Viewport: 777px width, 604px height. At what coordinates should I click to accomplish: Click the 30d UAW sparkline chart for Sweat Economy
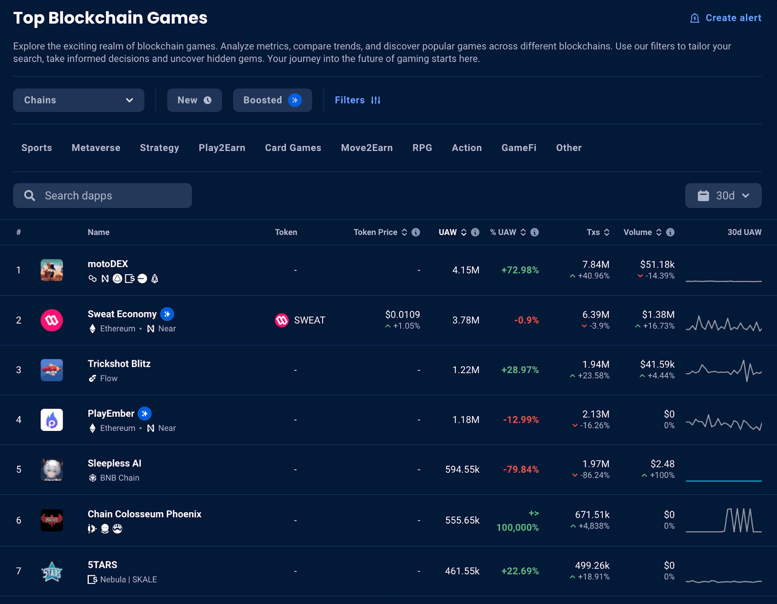click(x=724, y=320)
